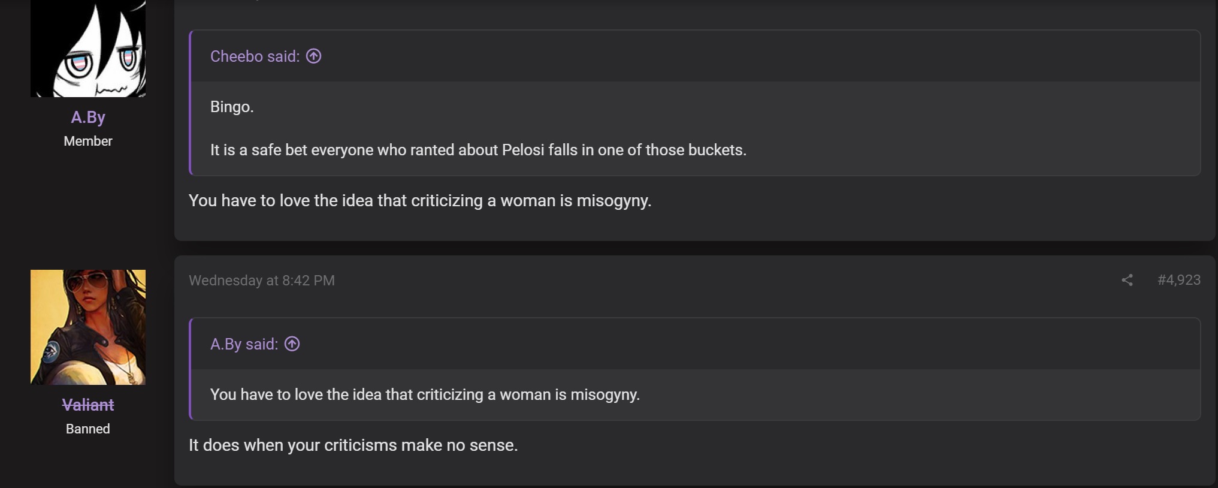Click the Banned label under Valiant
This screenshot has height=488, width=1218.
[88, 429]
